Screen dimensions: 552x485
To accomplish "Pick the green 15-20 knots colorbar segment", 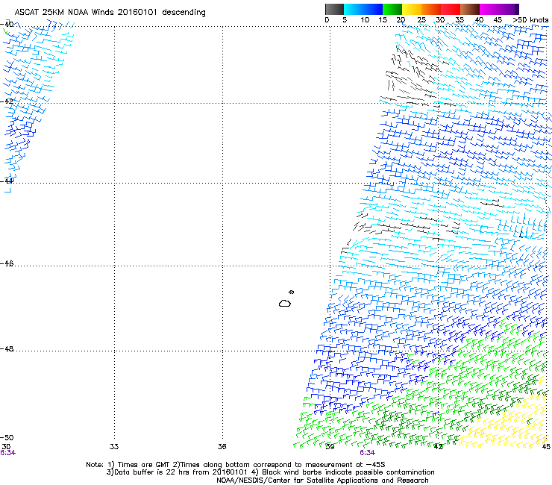I will coord(392,9).
